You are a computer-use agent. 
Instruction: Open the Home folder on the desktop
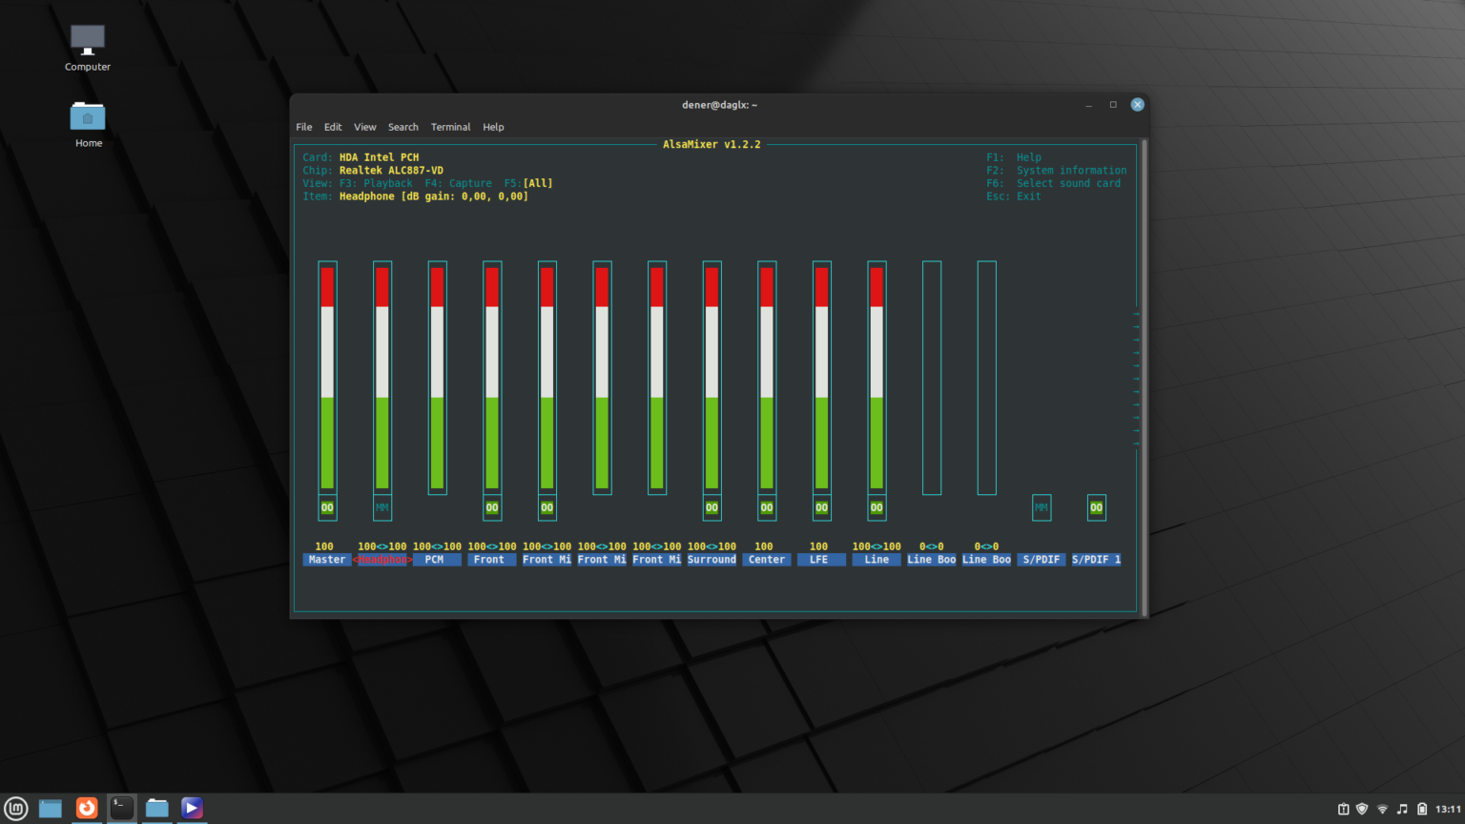coord(87,119)
